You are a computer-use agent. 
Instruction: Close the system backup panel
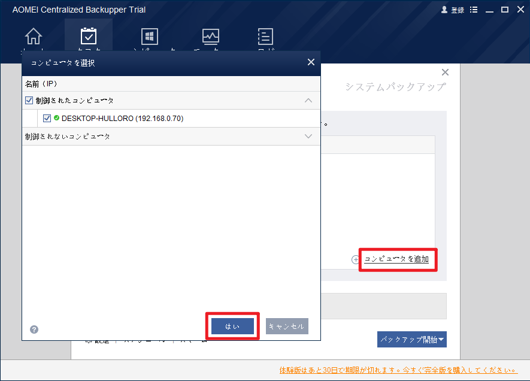[x=445, y=72]
